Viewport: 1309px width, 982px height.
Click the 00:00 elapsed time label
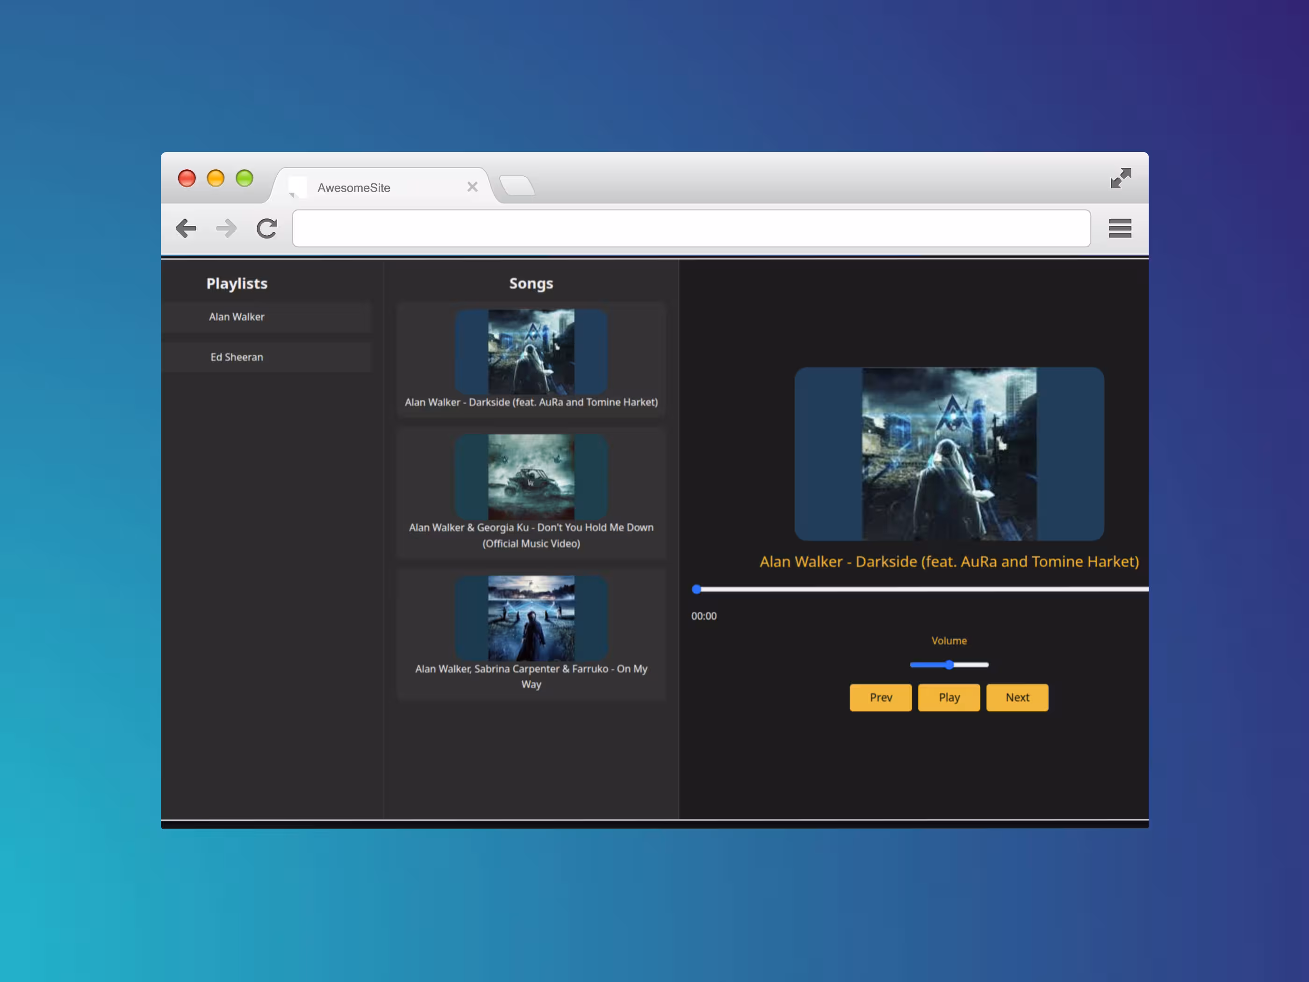[704, 615]
